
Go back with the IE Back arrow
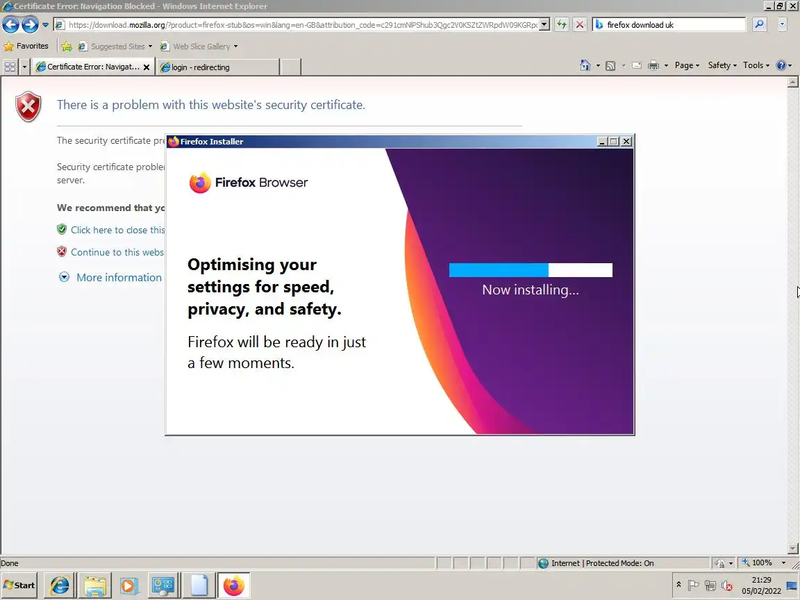tap(10, 24)
